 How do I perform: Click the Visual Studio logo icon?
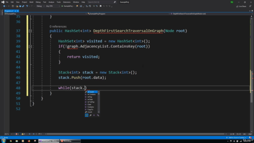(x=3, y=2)
